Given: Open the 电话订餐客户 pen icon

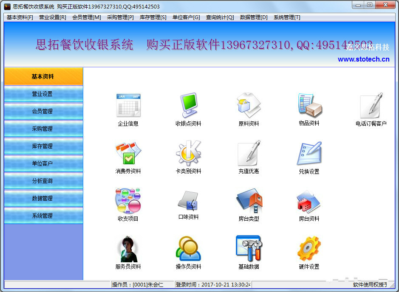Looking at the screenshot, I should [371, 105].
